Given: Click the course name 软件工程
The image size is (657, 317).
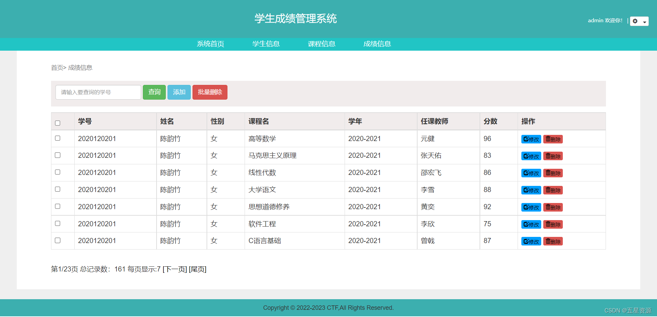Looking at the screenshot, I should (x=262, y=224).
